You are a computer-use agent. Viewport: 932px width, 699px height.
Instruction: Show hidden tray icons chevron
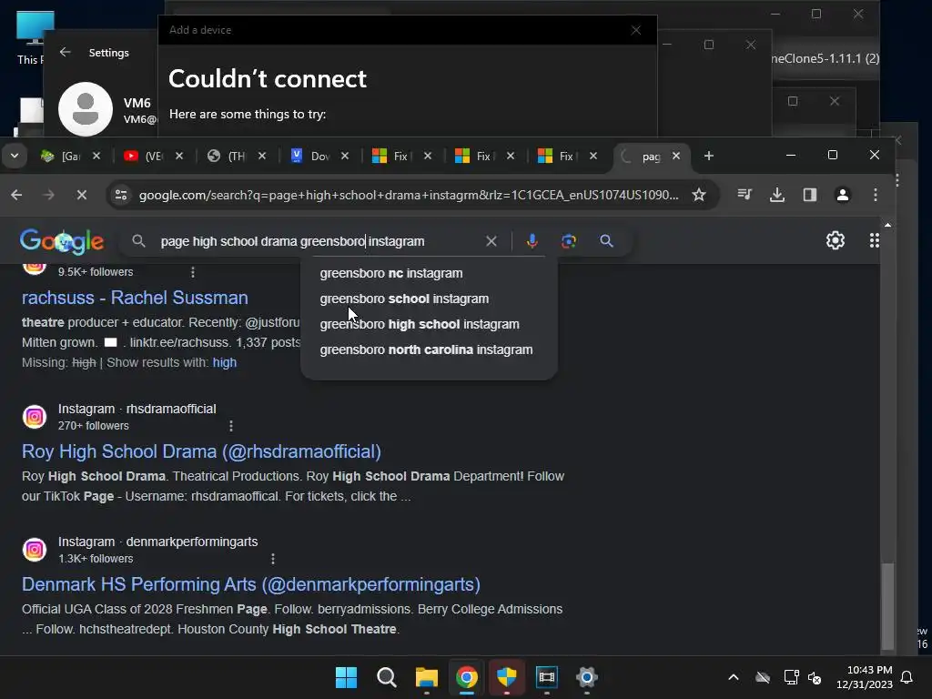tap(734, 677)
